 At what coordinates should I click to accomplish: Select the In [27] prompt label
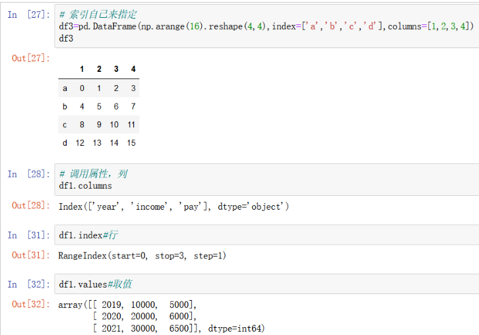[29, 15]
